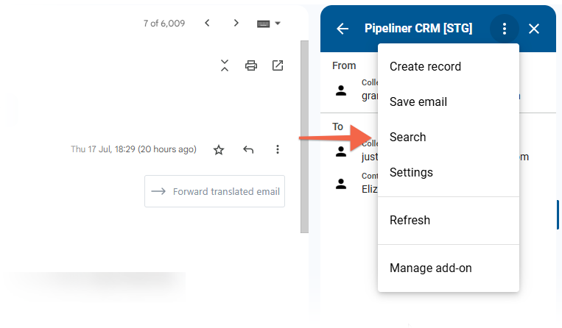Screen dimensions: 562x328
Task: Go to the older email chevron
Action: [x=236, y=24]
